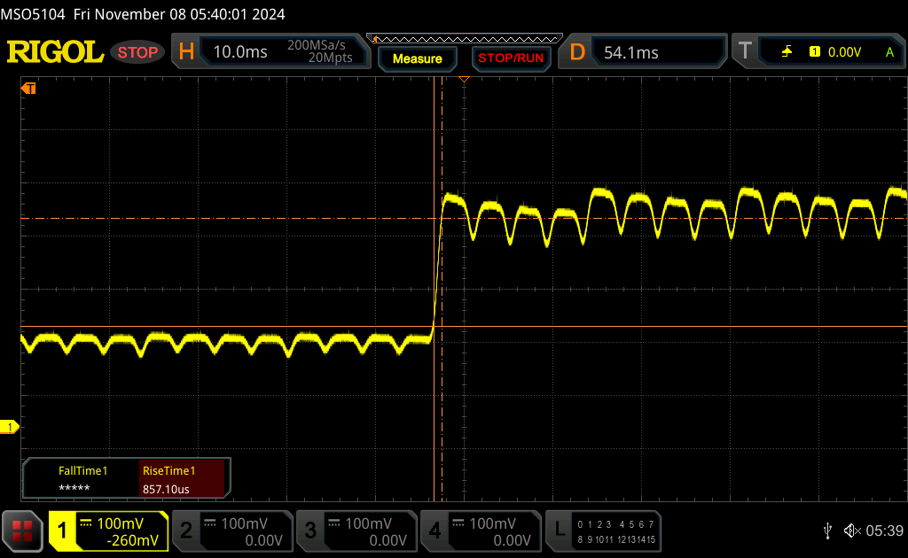Open the red grid function navigation icon

coord(22,531)
